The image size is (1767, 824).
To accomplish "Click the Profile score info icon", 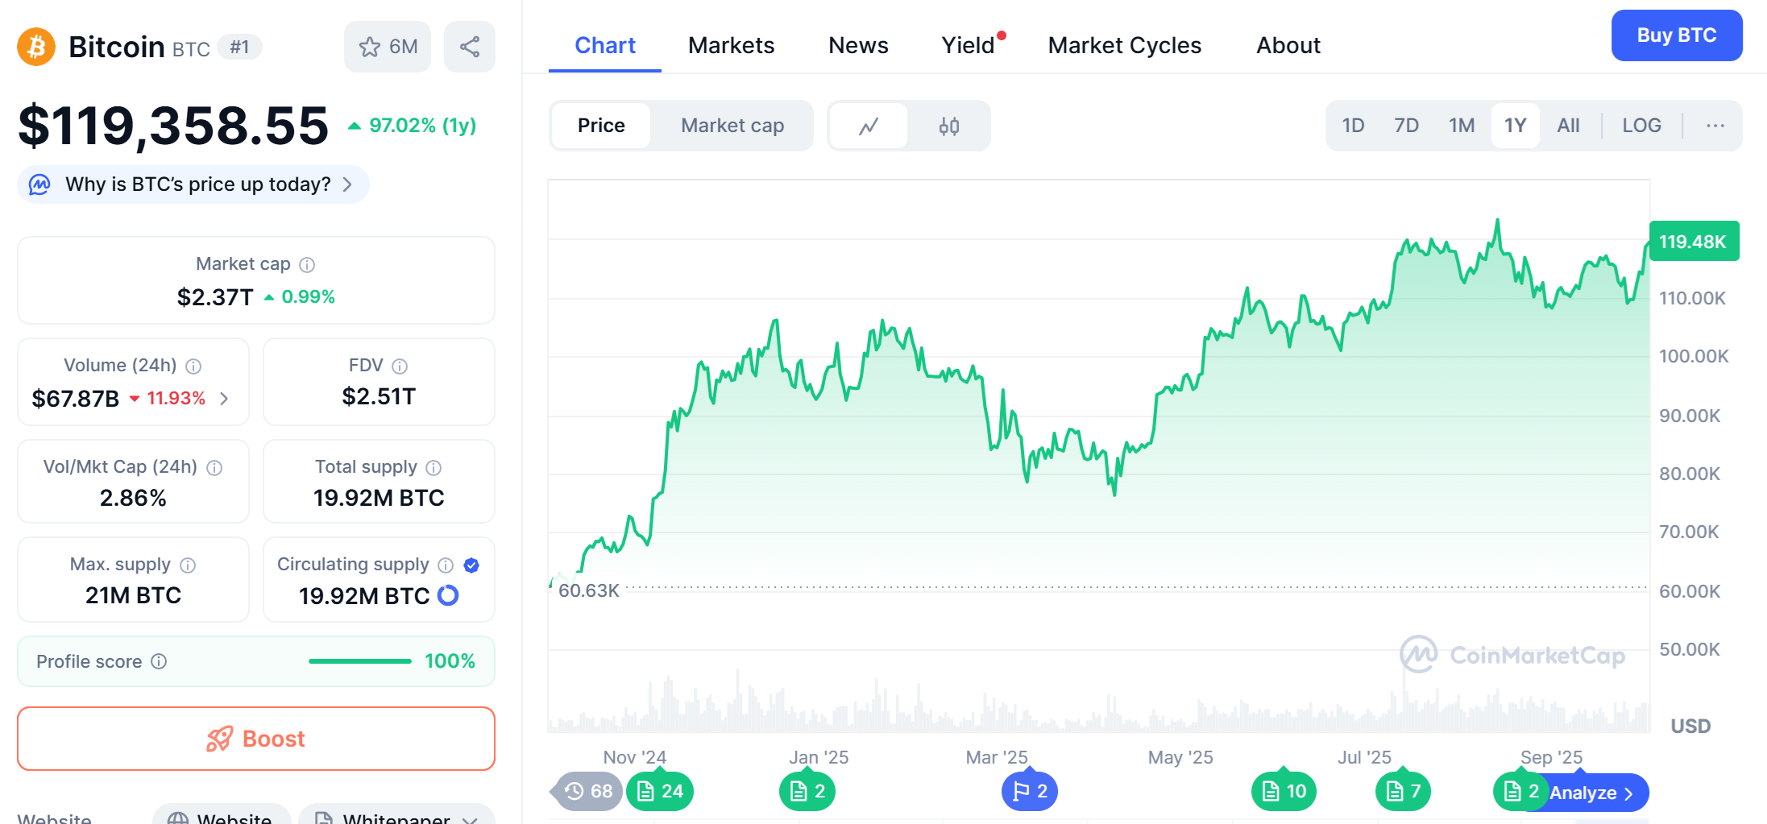I will click(160, 661).
